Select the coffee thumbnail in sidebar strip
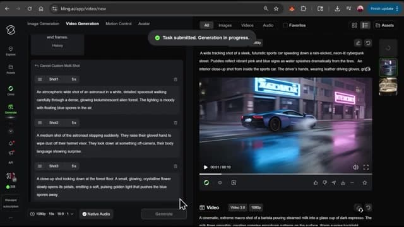Viewport: 404px width, 227px height. [388, 86]
